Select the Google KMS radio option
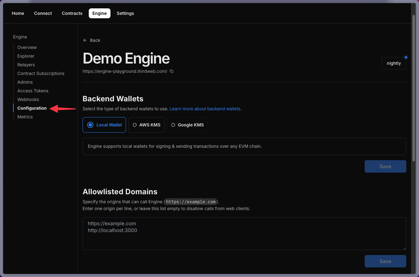Screen dimensions: 419x277 (187, 125)
